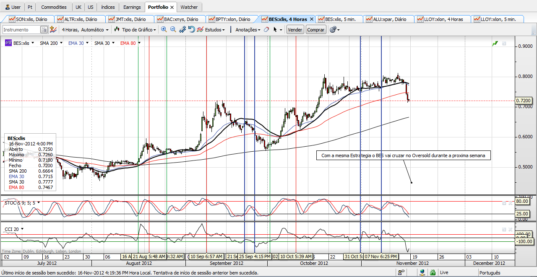Click into the Instrumento input field
Screen dimensions: 537x277
point(21,30)
